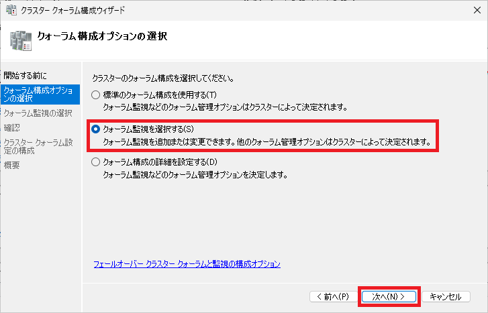Screen dimensions: 488x313
Task: Click description text クォーラム監視を追加または変更できます
Action: pos(169,142)
